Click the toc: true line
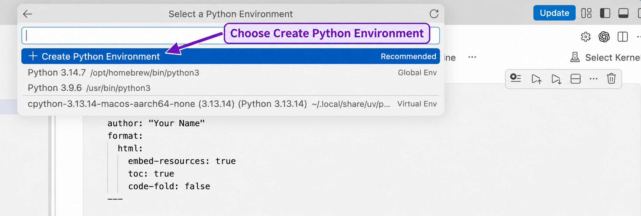641x216 pixels. (x=151, y=174)
